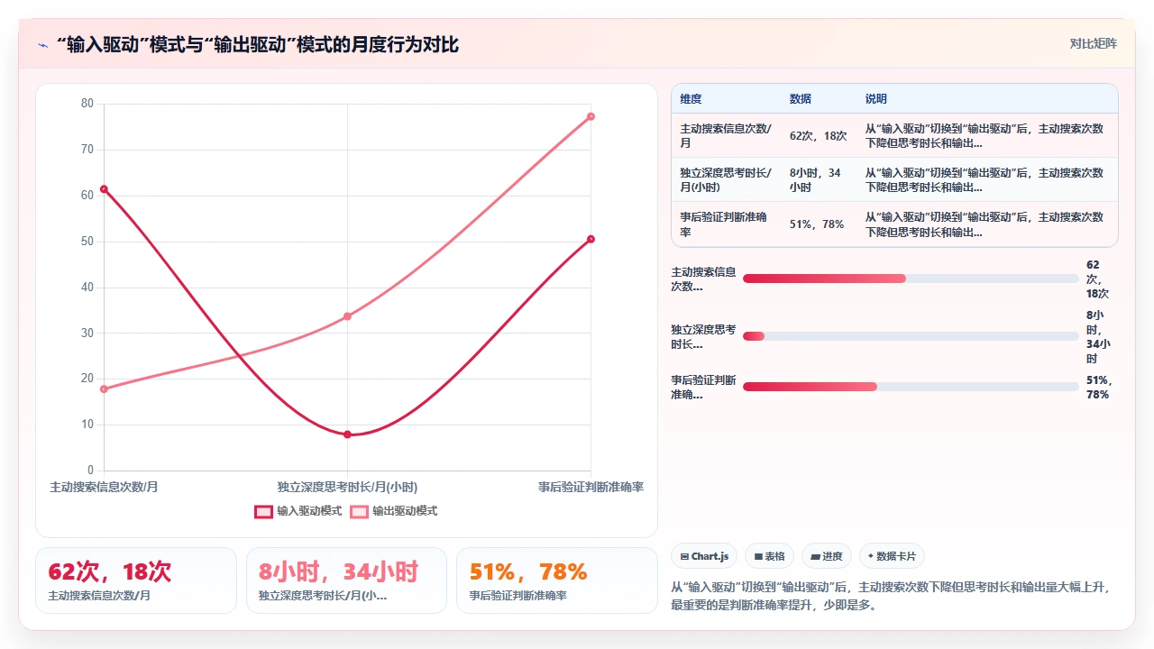Open the 62次，18次 data card
This screenshot has height=649, width=1154.
[136, 580]
